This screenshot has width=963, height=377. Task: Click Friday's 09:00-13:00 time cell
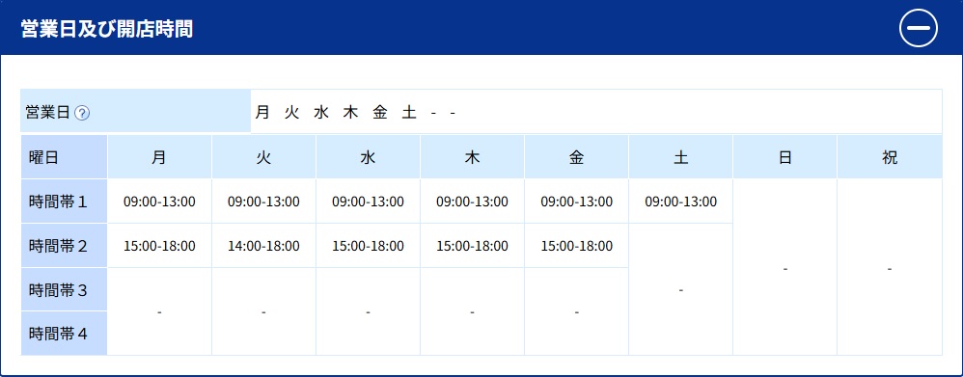pos(576,202)
